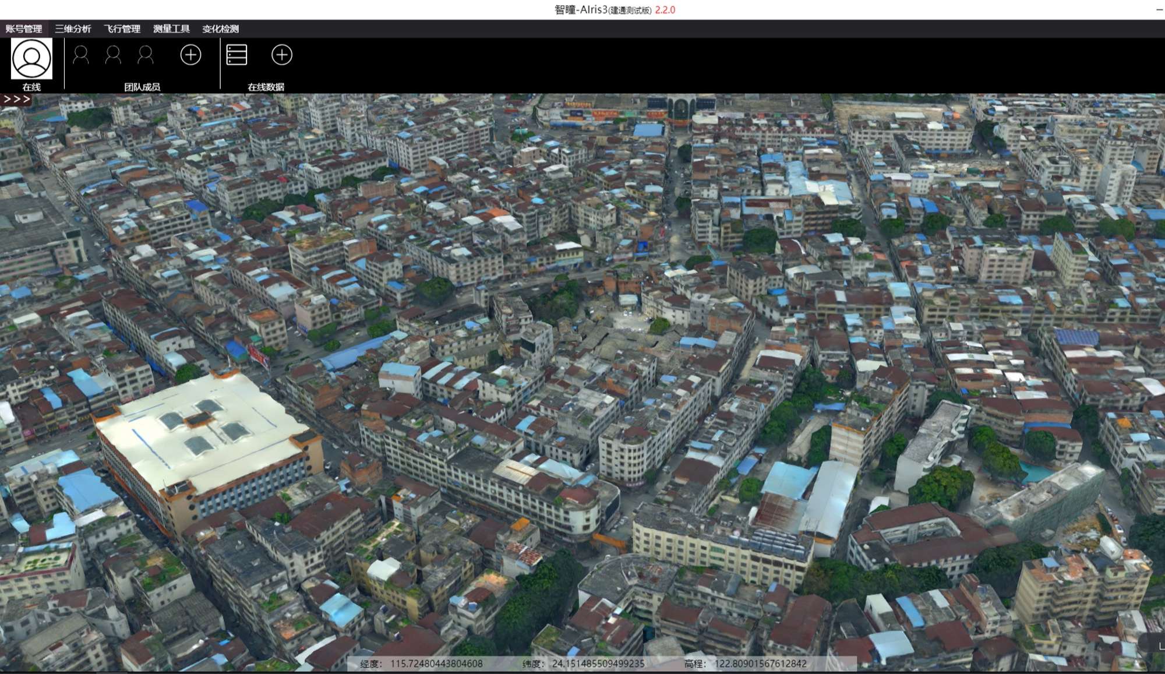Select the third team member icon
This screenshot has height=674, width=1165.
tap(145, 55)
